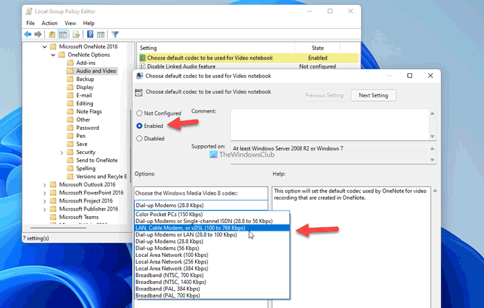Open the Help menu
Image resolution: width=484 pixels, height=308 pixels.
point(89,23)
